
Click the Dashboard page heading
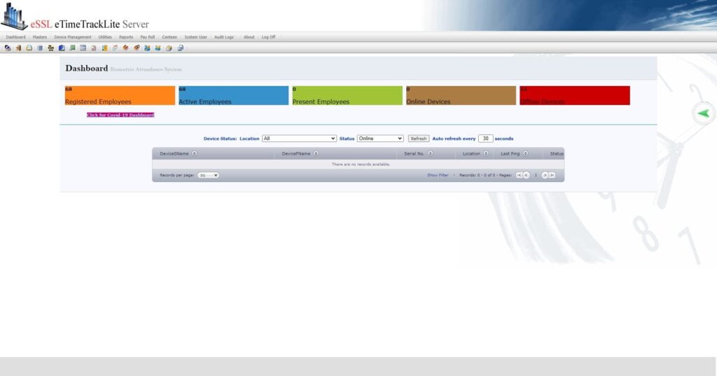(x=86, y=68)
